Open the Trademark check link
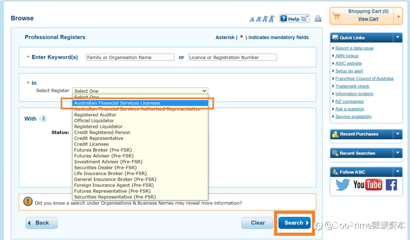Screen dimensions: 410x240 click(352, 86)
